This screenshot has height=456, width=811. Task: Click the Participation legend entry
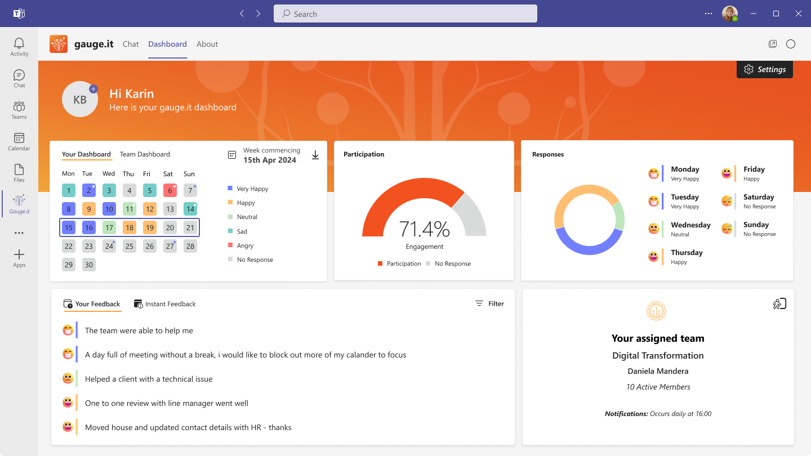coord(399,263)
